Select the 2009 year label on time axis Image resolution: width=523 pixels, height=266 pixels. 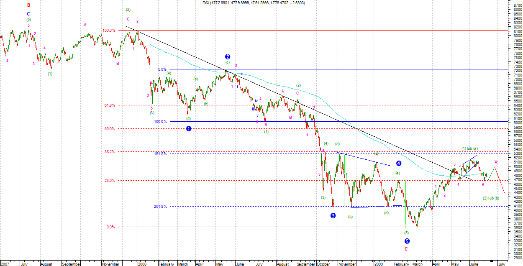pos(378,264)
